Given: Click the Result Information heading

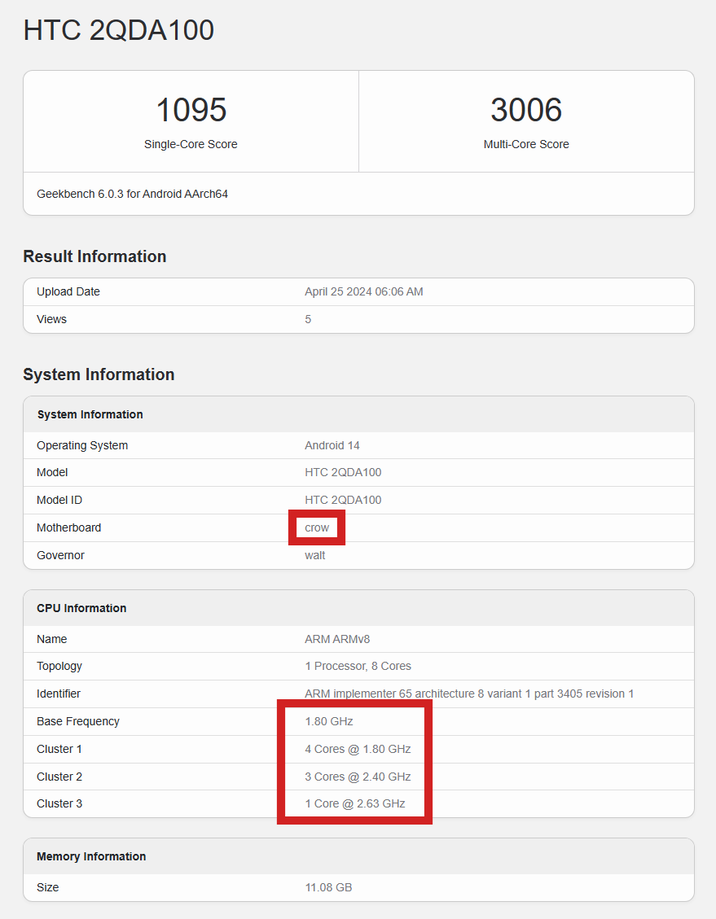Looking at the screenshot, I should click(x=94, y=256).
